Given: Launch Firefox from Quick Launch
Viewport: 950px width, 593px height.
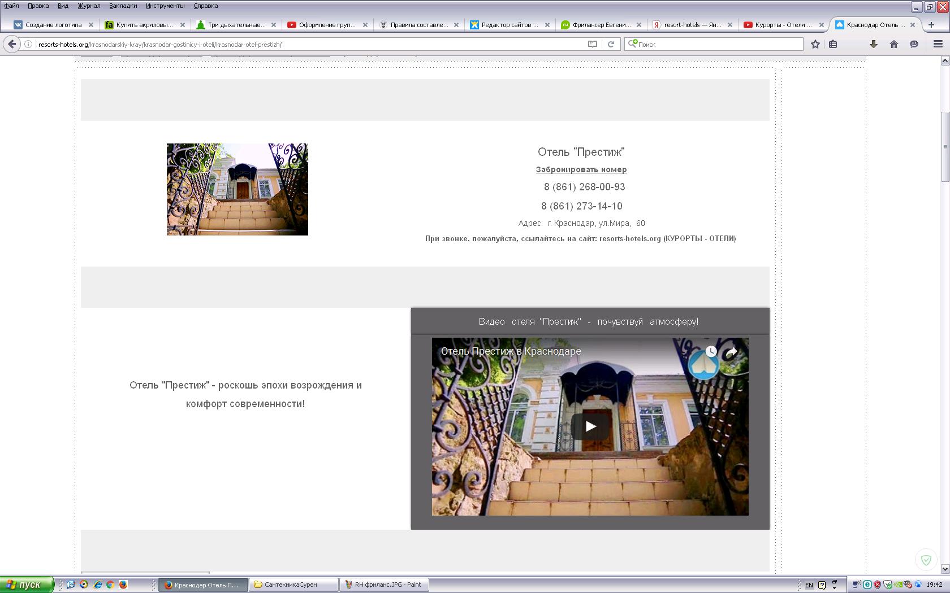Looking at the screenshot, I should 123,585.
